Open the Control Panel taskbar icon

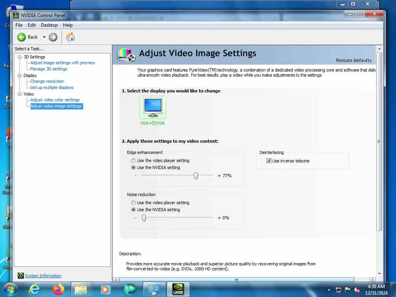tap(154, 289)
